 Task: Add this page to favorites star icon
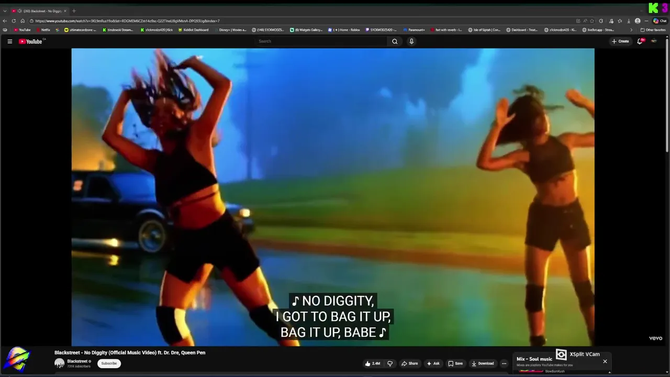pyautogui.click(x=592, y=21)
